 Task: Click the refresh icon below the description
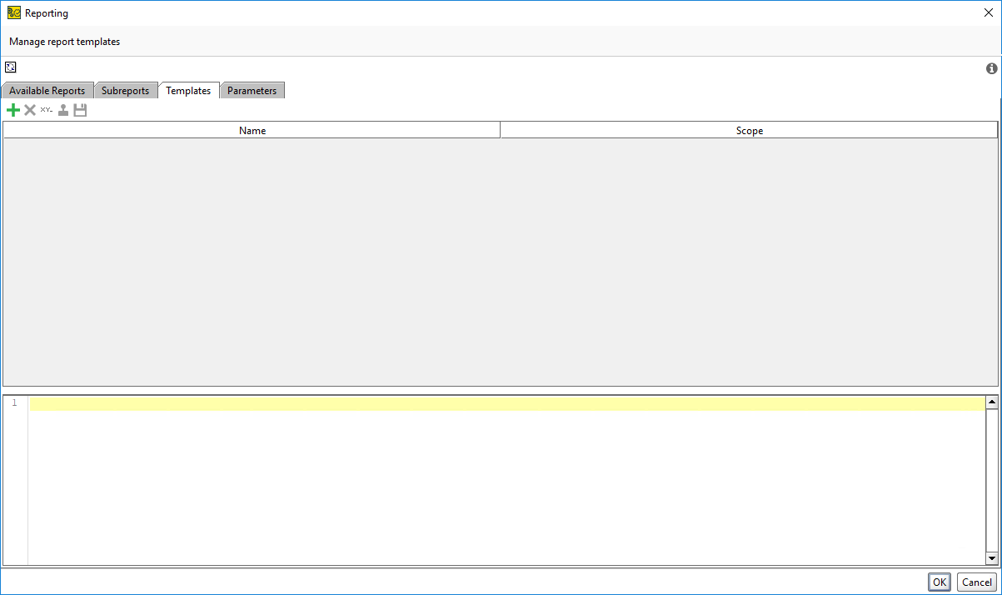(10, 67)
